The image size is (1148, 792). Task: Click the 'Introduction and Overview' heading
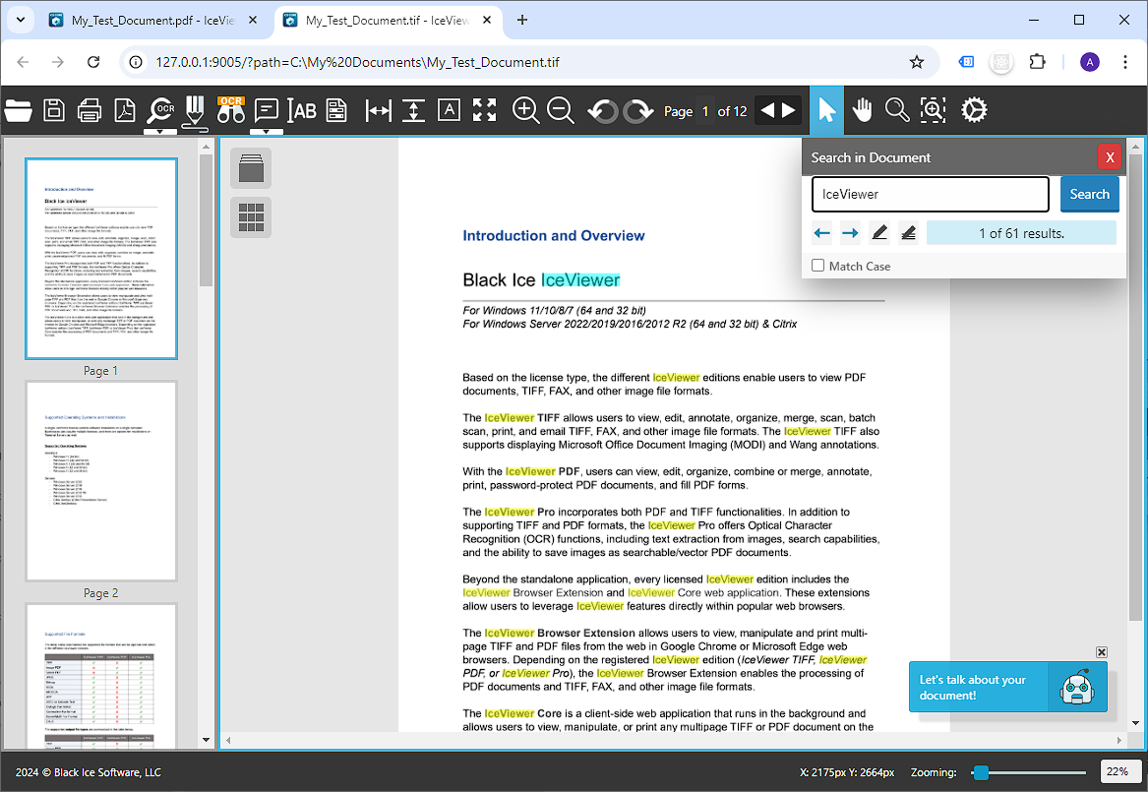coord(554,236)
